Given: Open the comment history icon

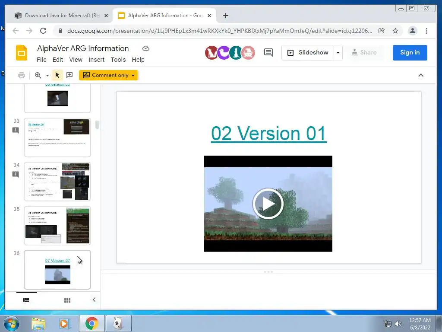Looking at the screenshot, I should click(268, 52).
